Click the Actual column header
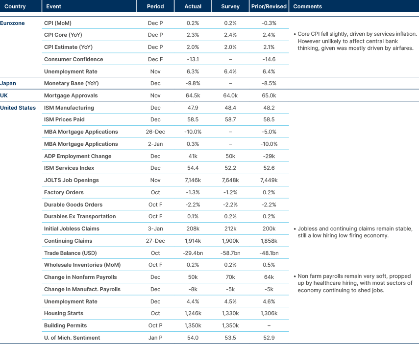This screenshot has width=419, height=344. 193,6
